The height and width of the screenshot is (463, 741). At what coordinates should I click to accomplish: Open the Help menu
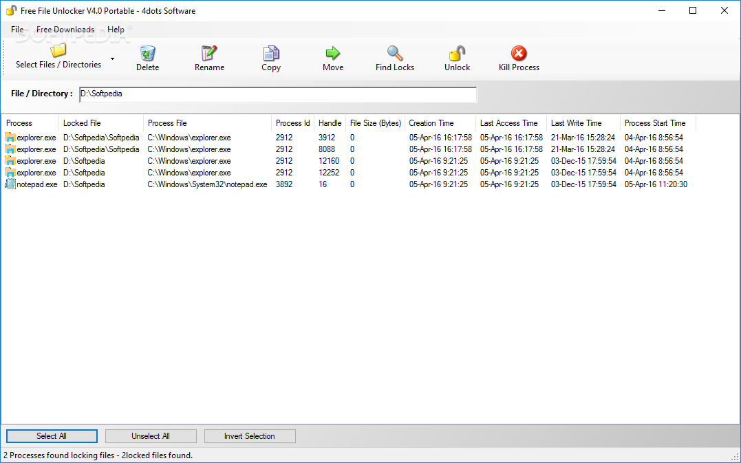click(x=116, y=30)
